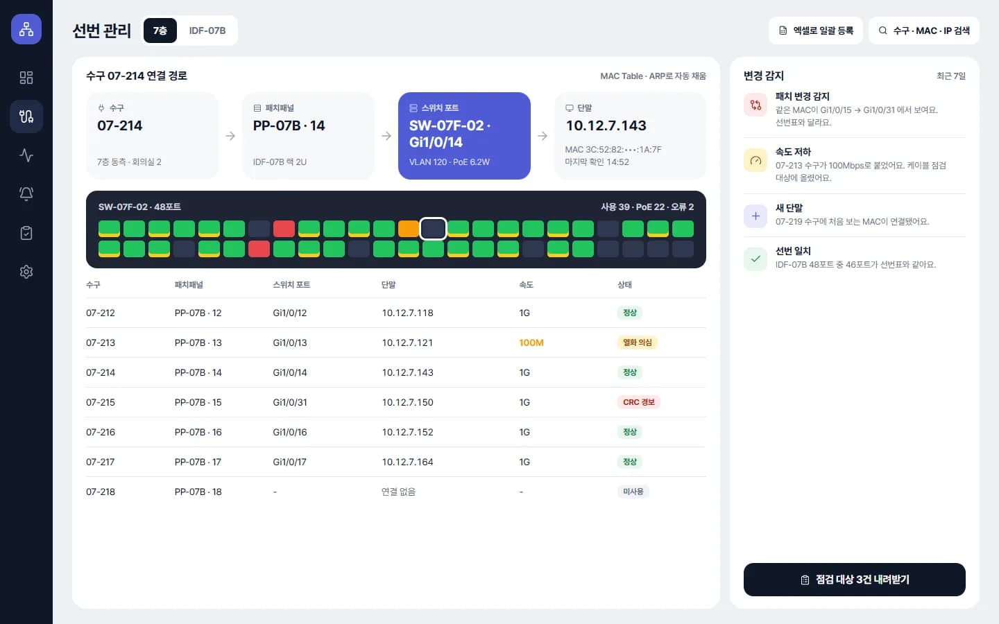Select the 수구 07-214 path card
Screen dimensions: 999x624
(x=152, y=136)
